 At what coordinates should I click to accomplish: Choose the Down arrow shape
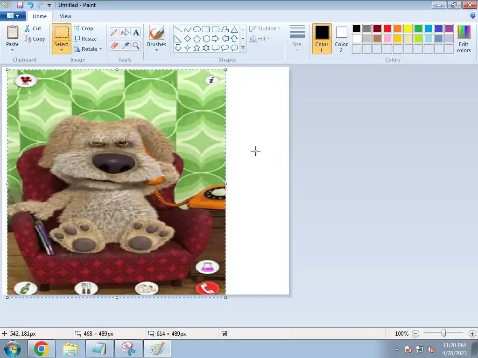coord(178,48)
